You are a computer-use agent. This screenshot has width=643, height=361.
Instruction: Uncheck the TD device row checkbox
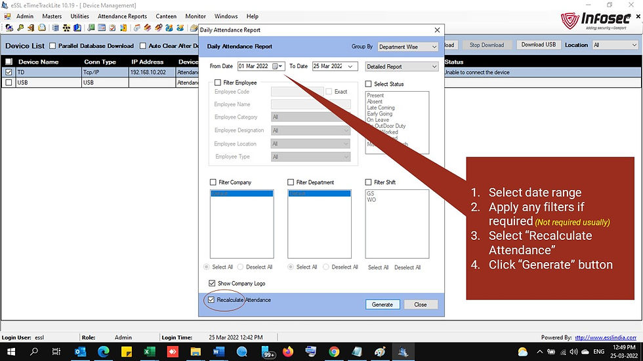(9, 72)
